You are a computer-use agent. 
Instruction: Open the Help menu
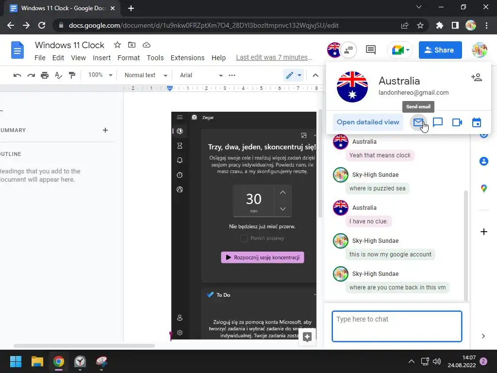pyautogui.click(x=219, y=58)
